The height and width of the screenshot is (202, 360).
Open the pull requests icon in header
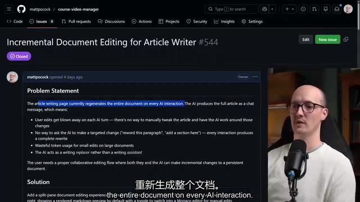click(x=314, y=9)
